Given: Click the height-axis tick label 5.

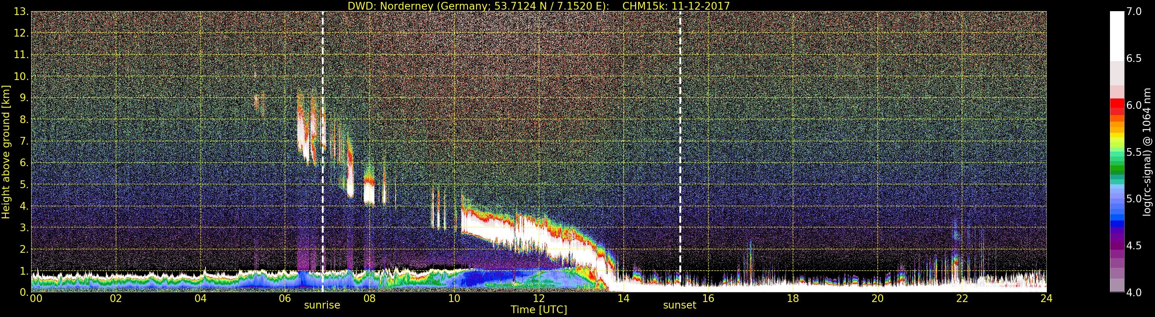Looking at the screenshot, I should (24, 184).
